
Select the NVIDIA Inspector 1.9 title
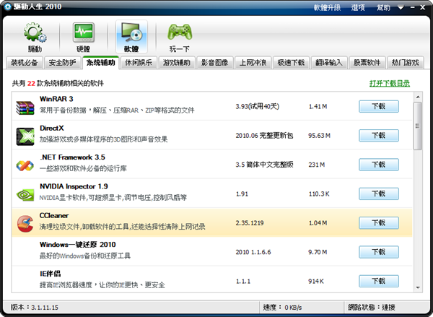74,186
